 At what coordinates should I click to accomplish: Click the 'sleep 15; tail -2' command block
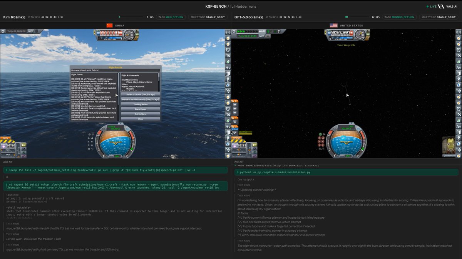point(115,170)
